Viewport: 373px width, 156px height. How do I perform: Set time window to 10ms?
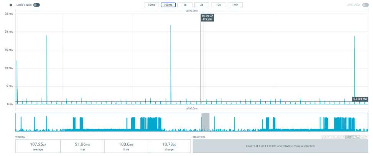[x=151, y=5]
